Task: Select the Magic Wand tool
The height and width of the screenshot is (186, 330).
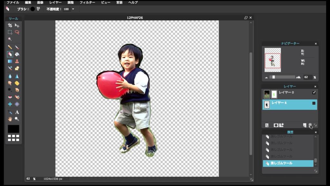Action: tap(10, 39)
